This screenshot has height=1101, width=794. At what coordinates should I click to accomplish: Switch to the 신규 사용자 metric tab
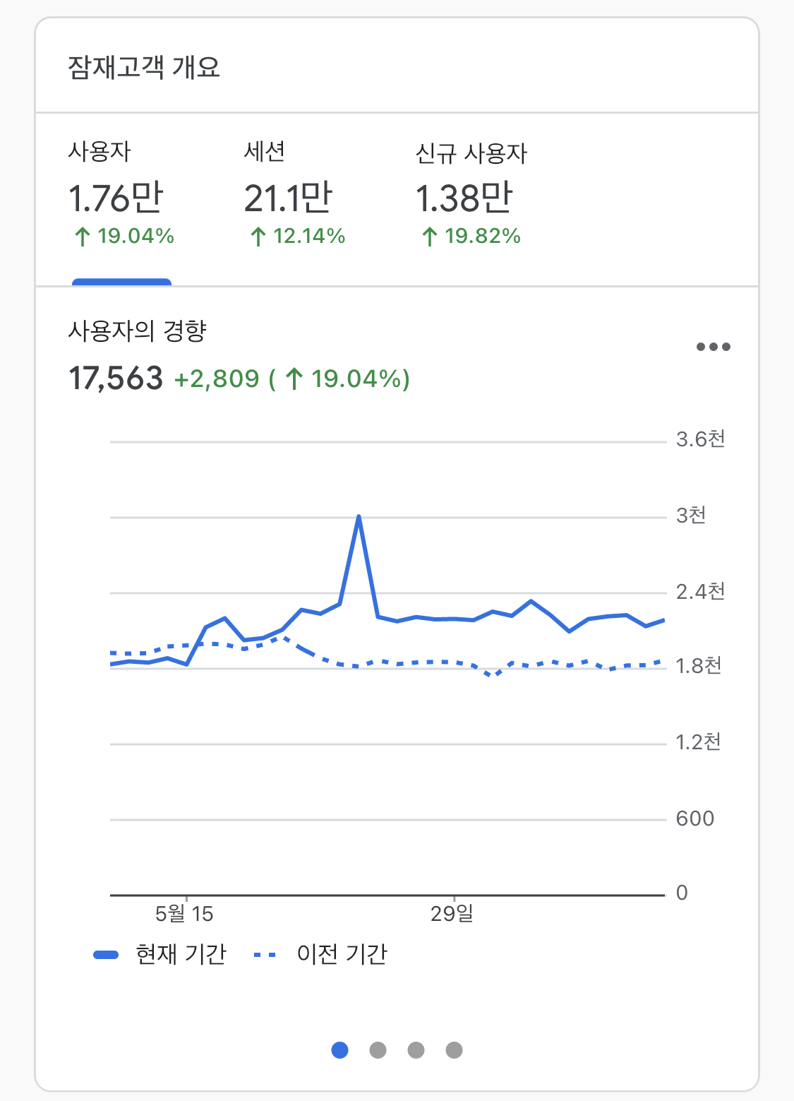tap(470, 198)
